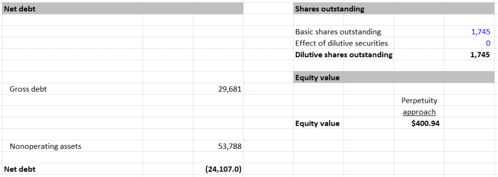Click the bold Equity value row label
498x177 pixels.
click(317, 124)
